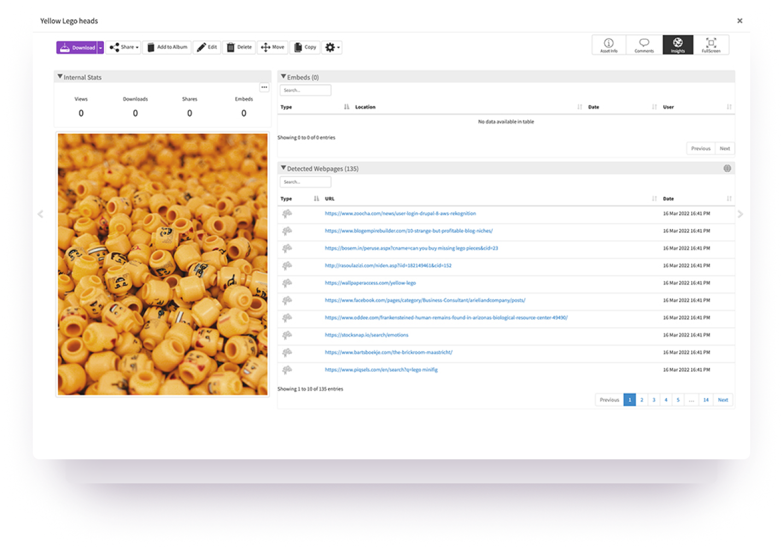Click the purple Download button
Screen dimensions: 783x549
[x=77, y=48]
